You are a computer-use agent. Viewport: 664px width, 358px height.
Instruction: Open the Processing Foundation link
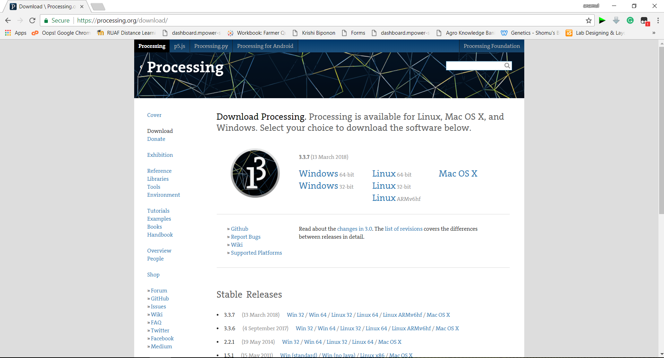(x=492, y=46)
